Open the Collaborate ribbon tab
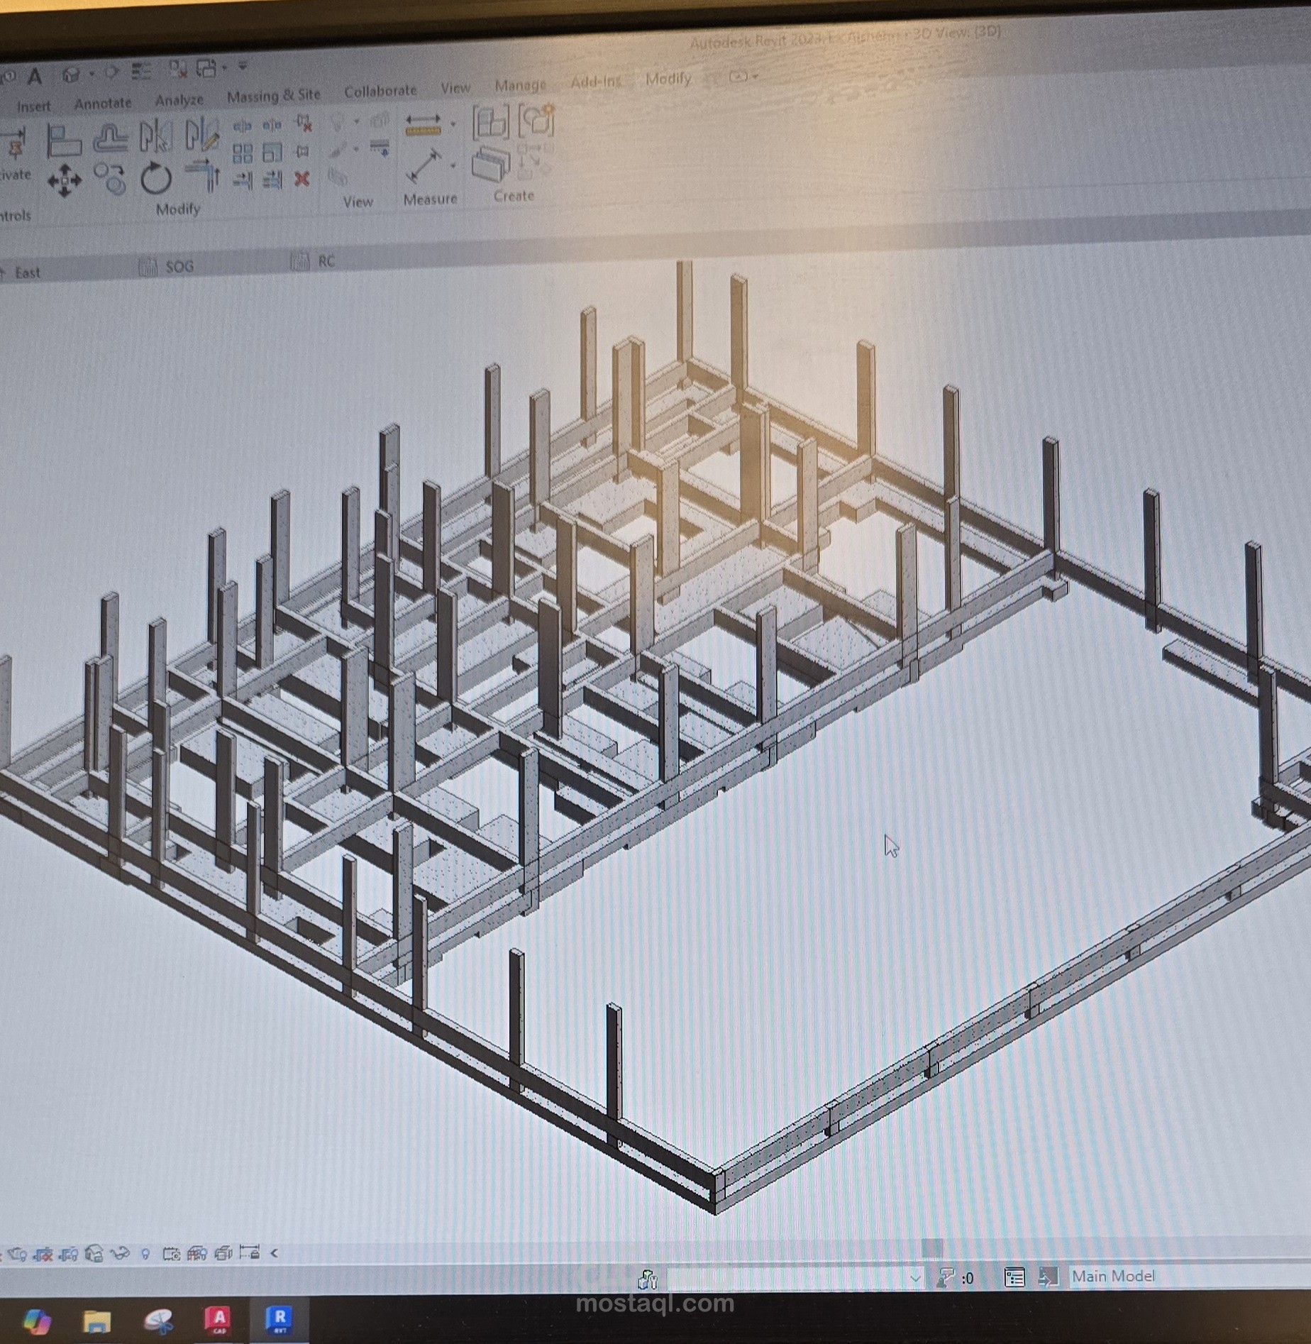The image size is (1311, 1344). click(x=380, y=91)
